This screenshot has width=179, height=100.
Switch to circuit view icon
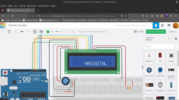click(156, 26)
